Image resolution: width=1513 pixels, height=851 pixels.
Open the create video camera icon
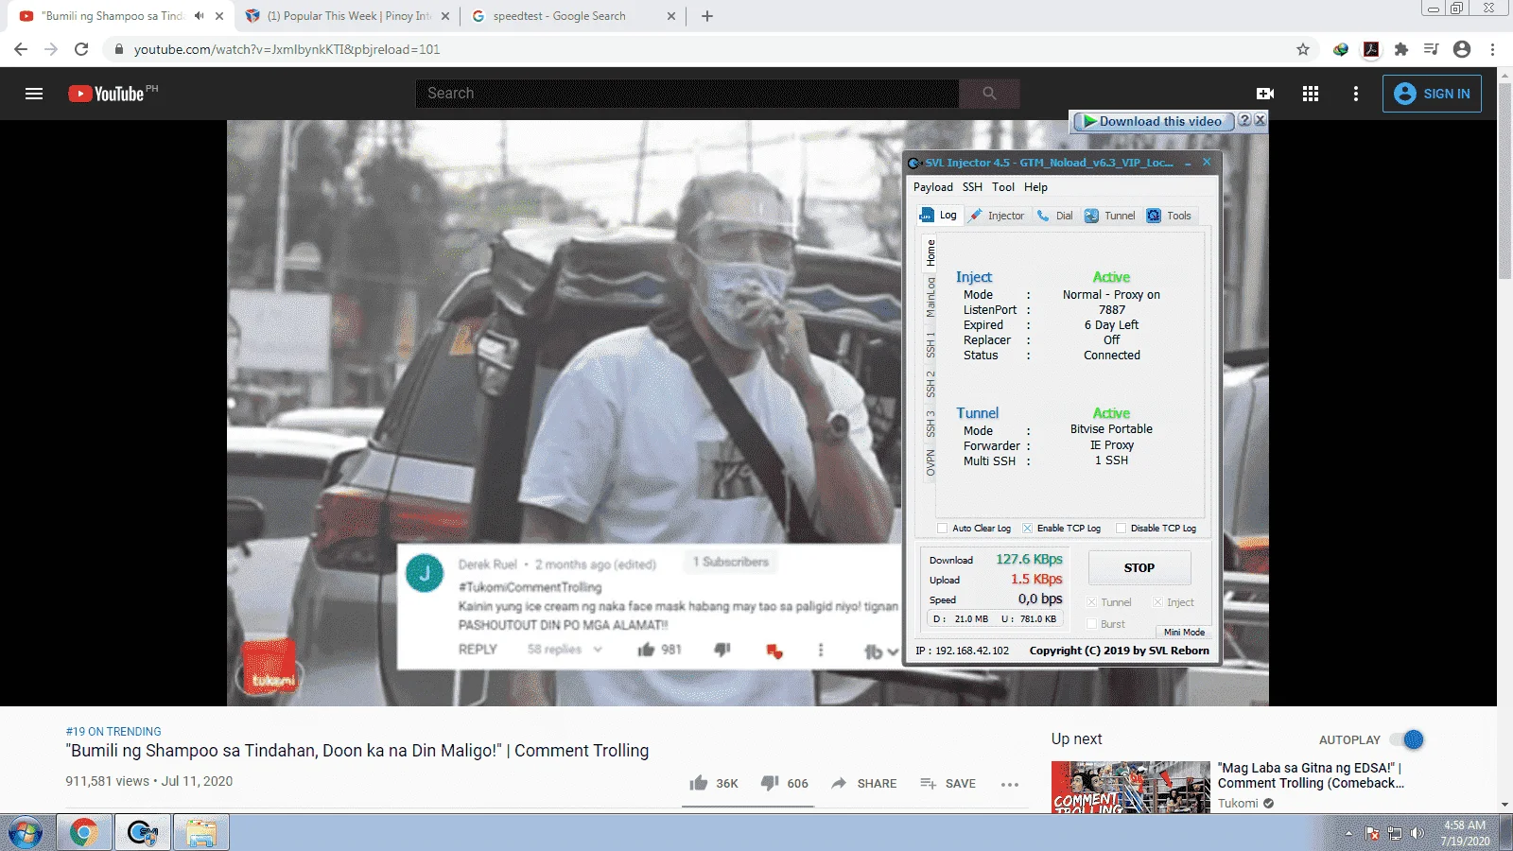pyautogui.click(x=1265, y=94)
